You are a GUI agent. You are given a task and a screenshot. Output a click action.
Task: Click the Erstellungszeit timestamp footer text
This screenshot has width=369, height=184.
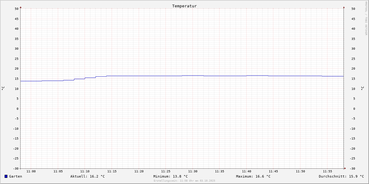[184, 181]
